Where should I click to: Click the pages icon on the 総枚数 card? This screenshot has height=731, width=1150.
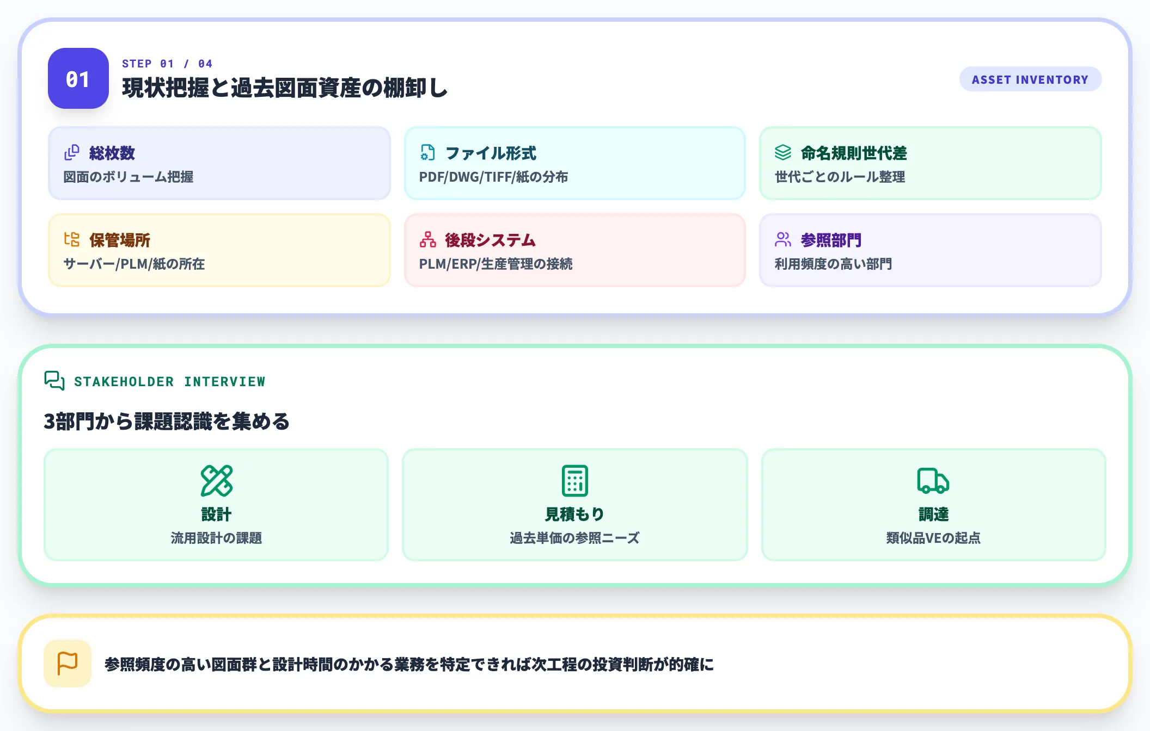71,153
